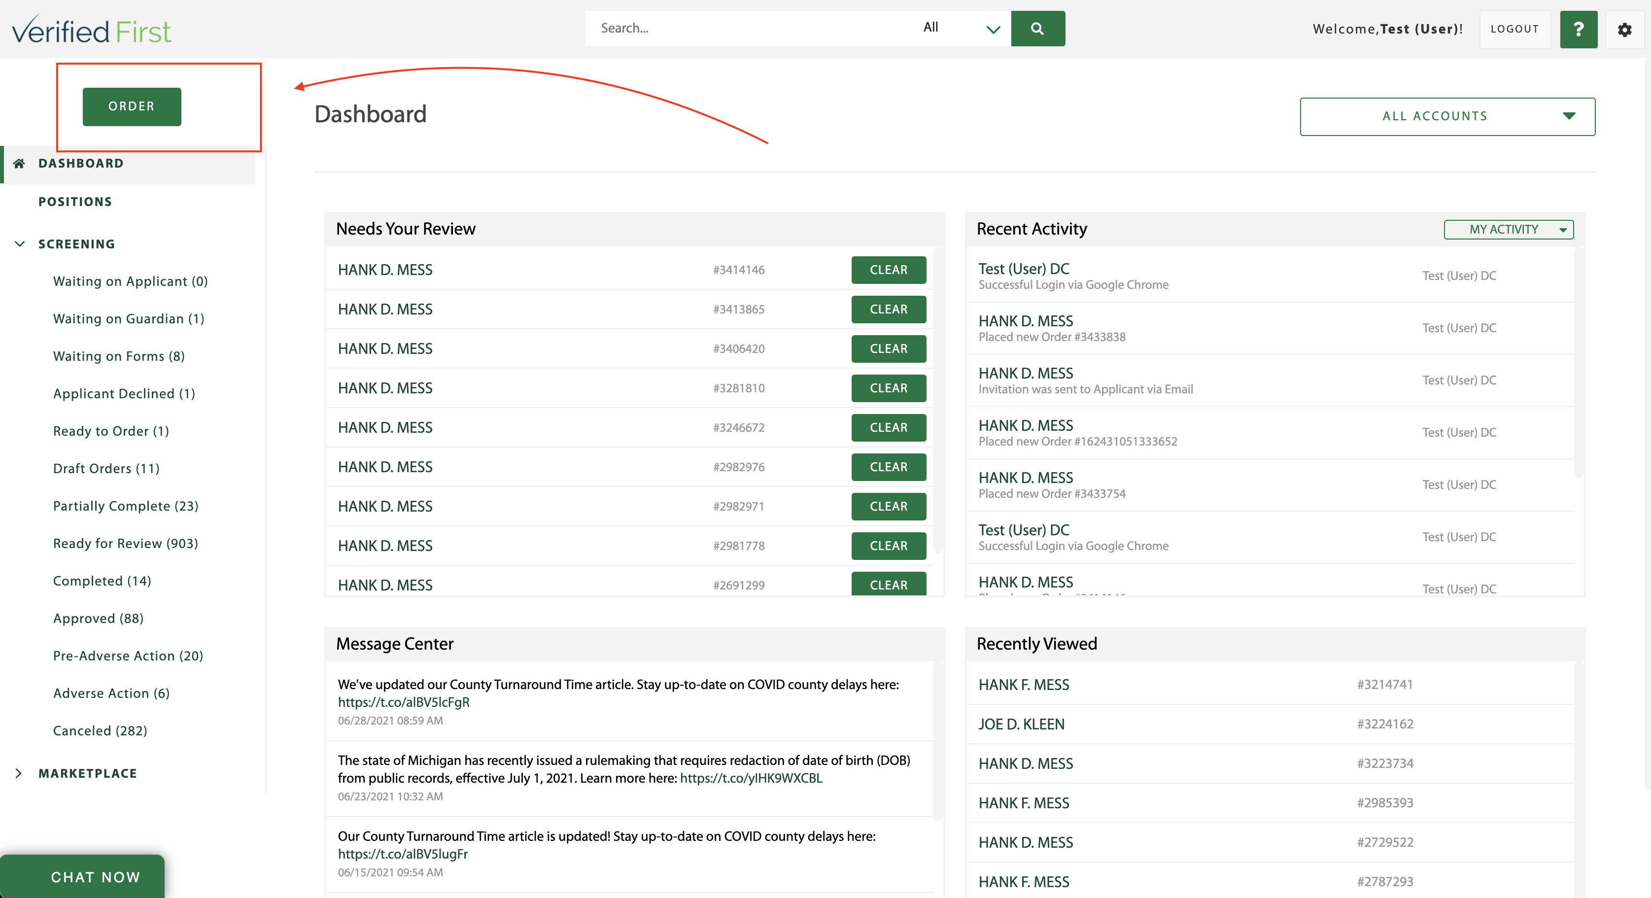Expand the Marketplace section
Viewport: 1651px width, 898px height.
click(x=19, y=772)
